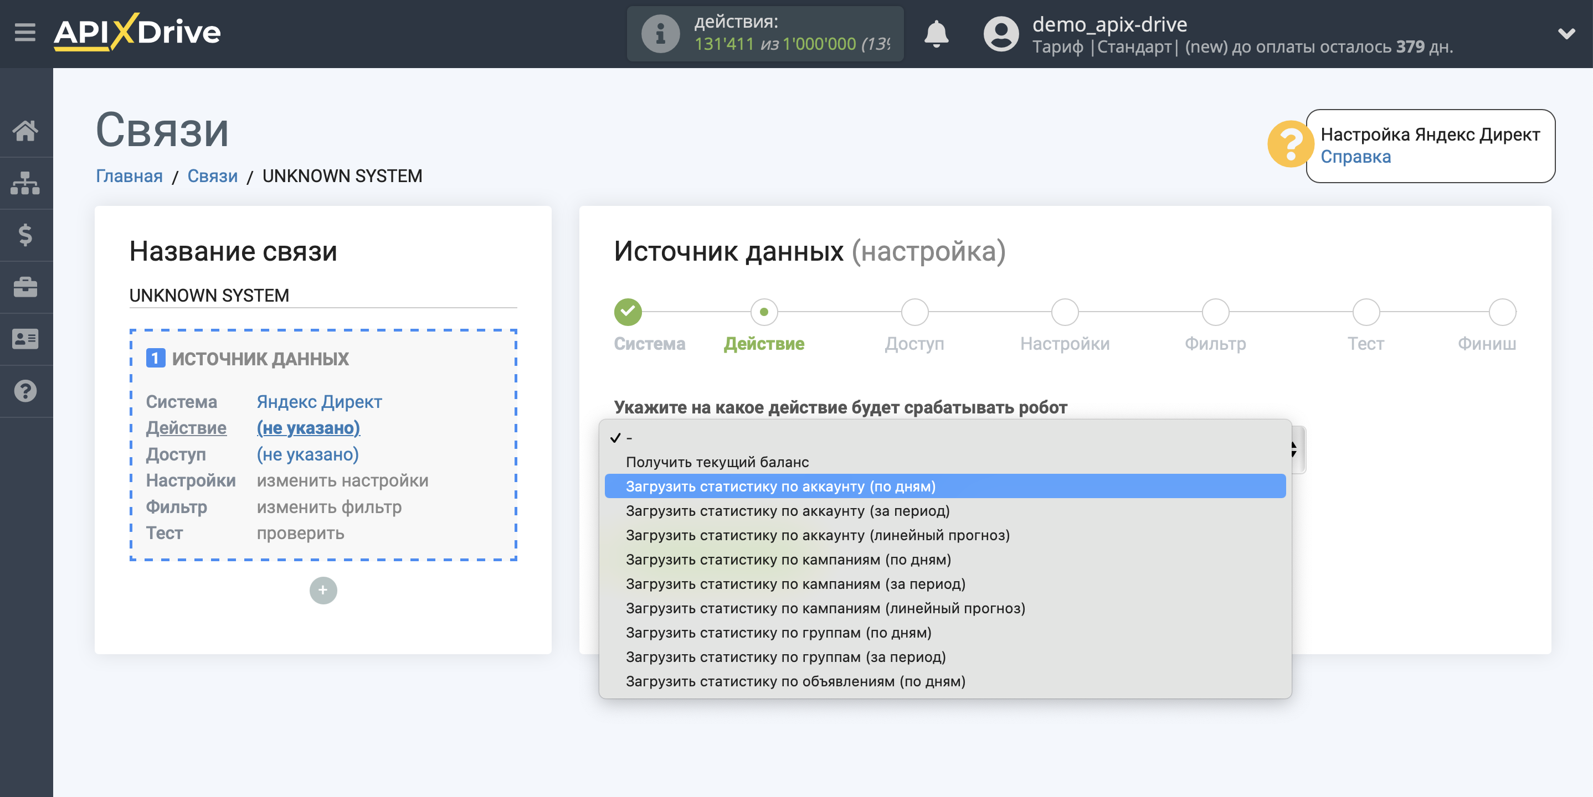Open profile card icon in sidebar
Screen dimensions: 1593x797
click(25, 339)
